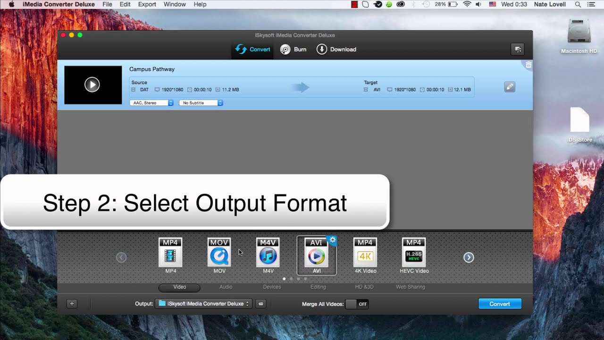The image size is (604, 340).
Task: Open the Help menu
Action: (200, 4)
